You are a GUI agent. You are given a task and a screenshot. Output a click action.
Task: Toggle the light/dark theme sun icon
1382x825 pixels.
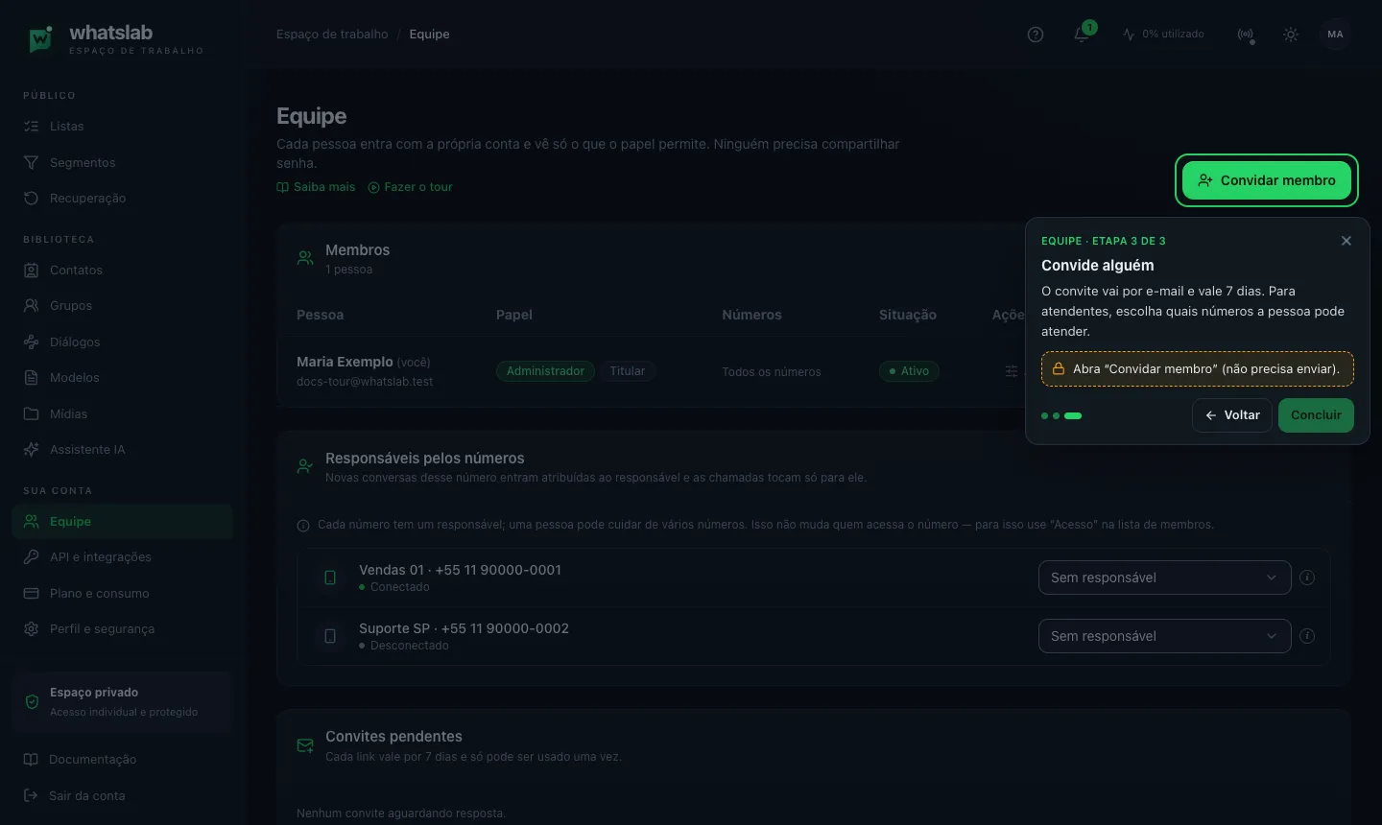[x=1291, y=35]
